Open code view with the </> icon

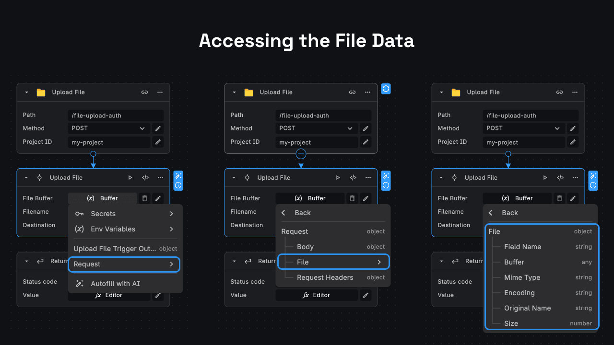pos(145,177)
